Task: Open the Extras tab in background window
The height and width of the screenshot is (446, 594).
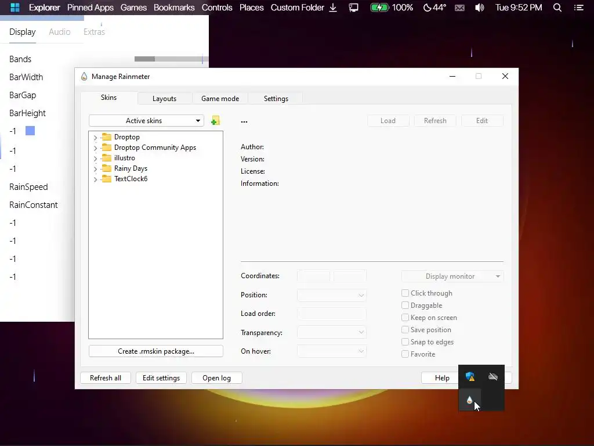Action: click(x=94, y=32)
